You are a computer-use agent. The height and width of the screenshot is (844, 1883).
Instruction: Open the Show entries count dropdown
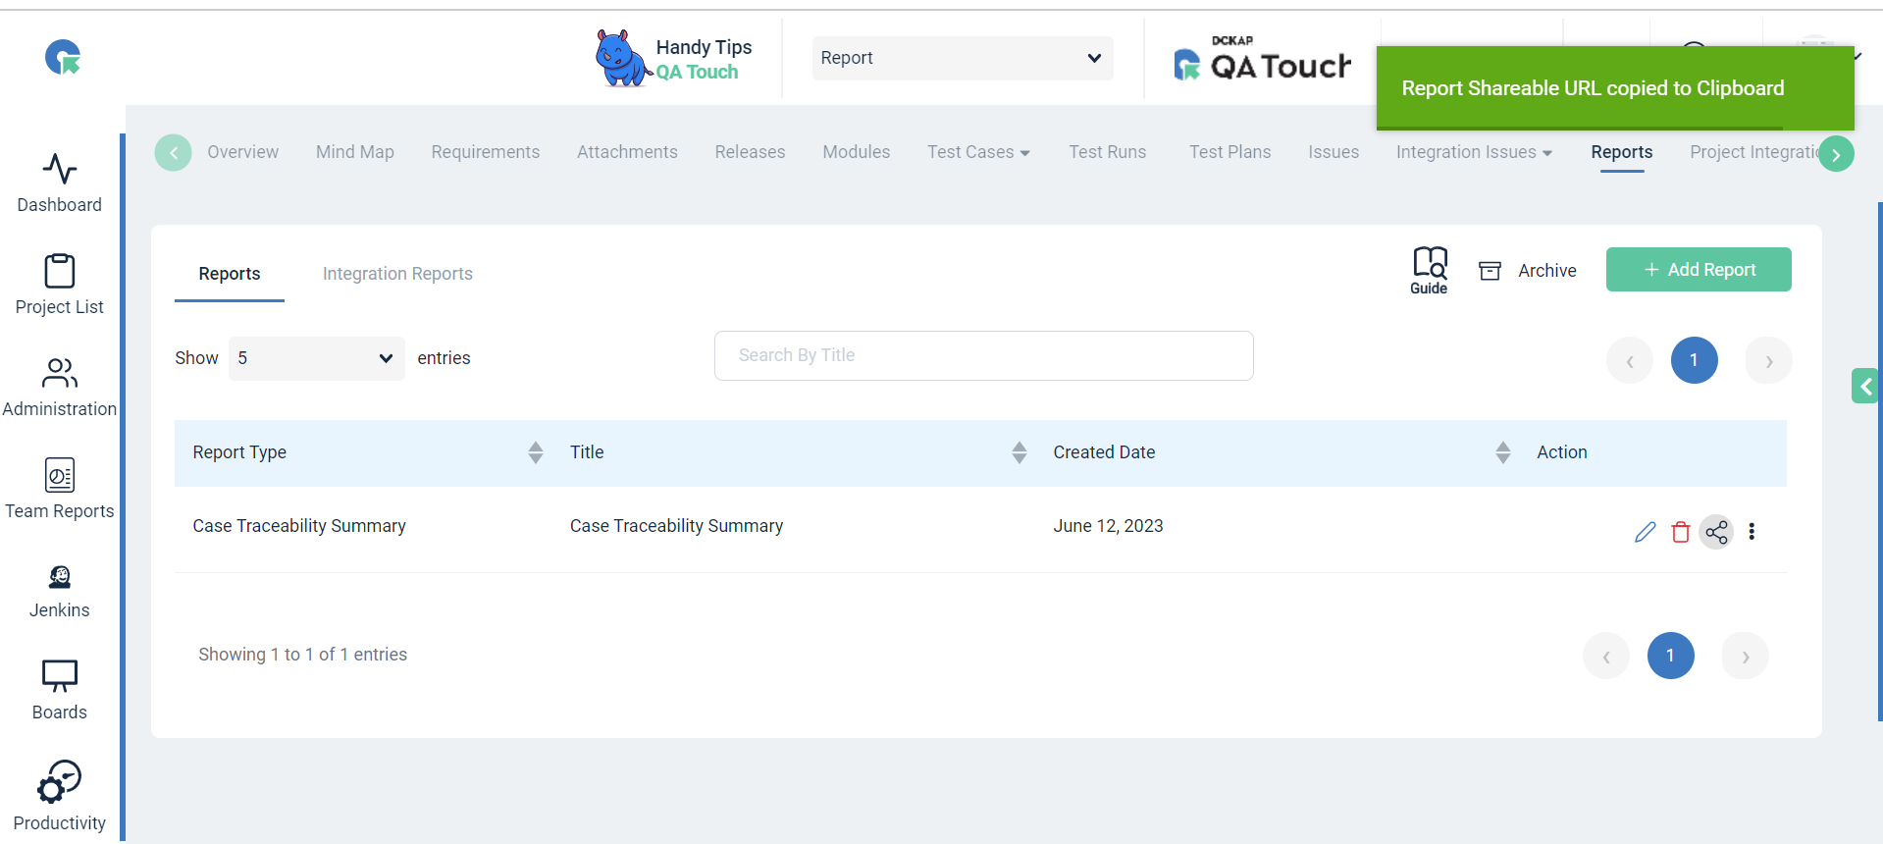pos(317,358)
